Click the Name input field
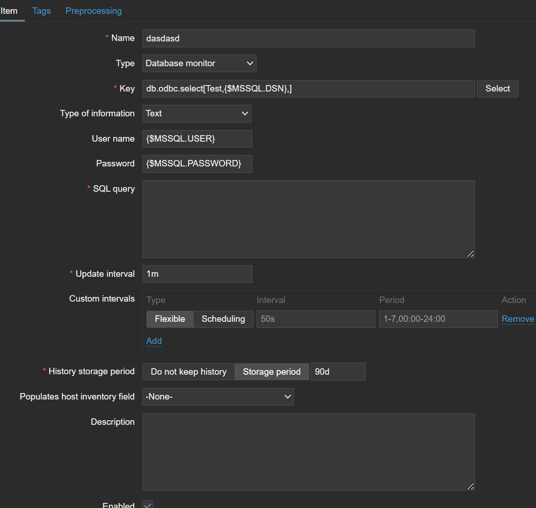 coord(308,39)
